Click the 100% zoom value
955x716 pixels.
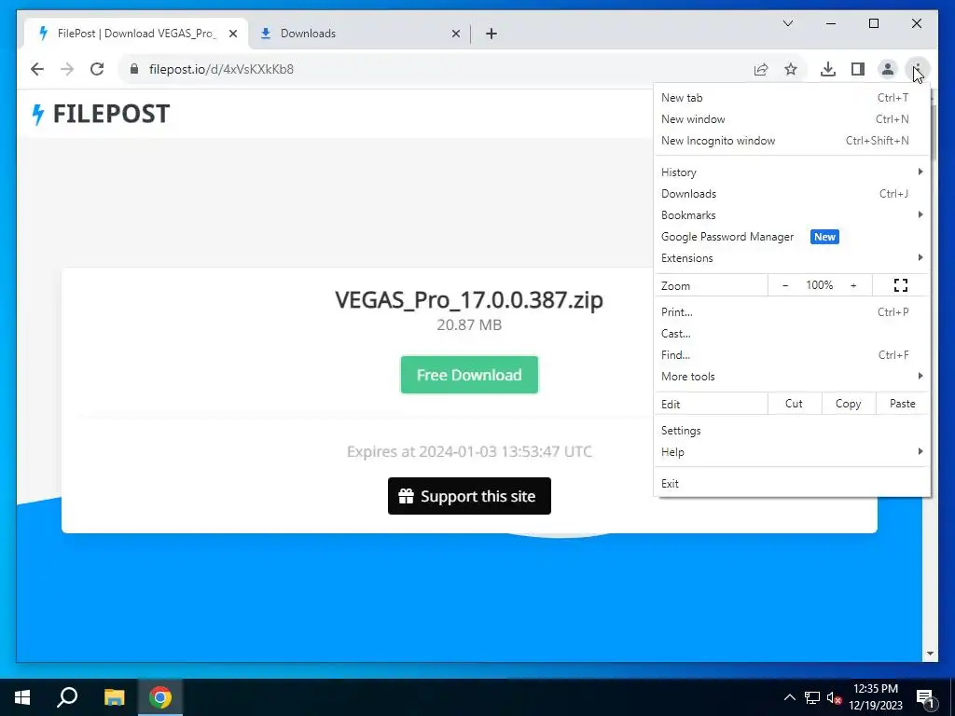coord(819,285)
